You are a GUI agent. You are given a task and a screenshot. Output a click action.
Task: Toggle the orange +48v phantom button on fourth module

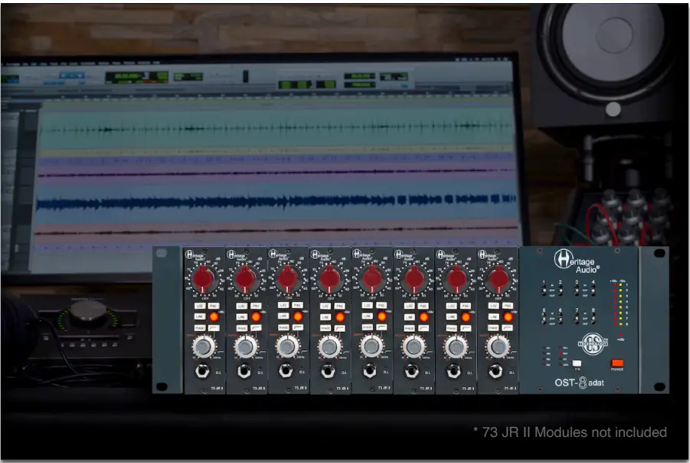340,317
